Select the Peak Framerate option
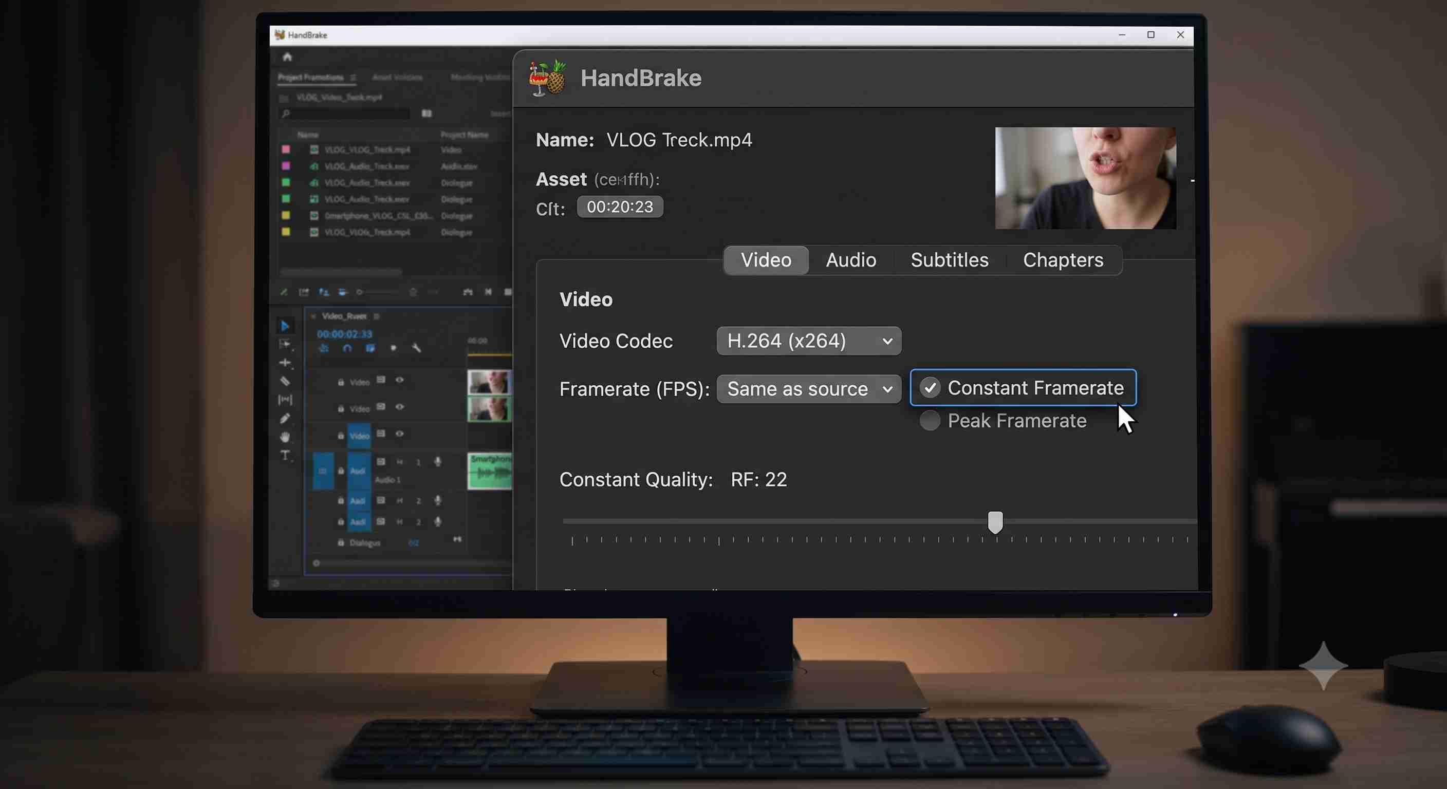The image size is (1447, 789). coord(1003,421)
